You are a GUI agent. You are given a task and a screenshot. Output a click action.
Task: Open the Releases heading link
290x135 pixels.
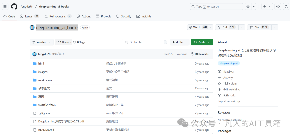pos(224,112)
